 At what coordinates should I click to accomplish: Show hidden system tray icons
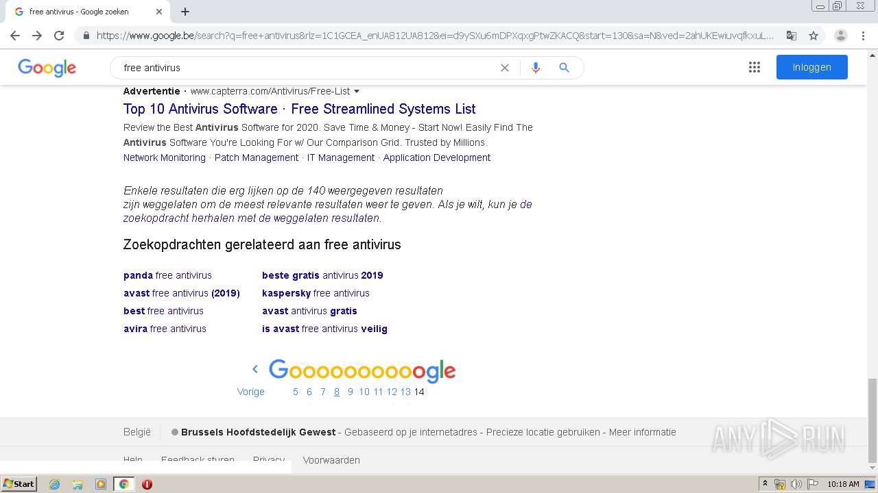coord(765,484)
